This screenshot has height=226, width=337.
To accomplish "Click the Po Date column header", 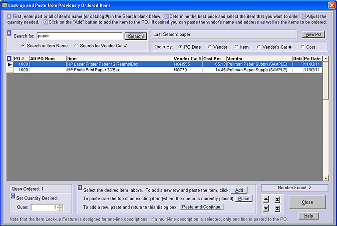I will point(313,58).
